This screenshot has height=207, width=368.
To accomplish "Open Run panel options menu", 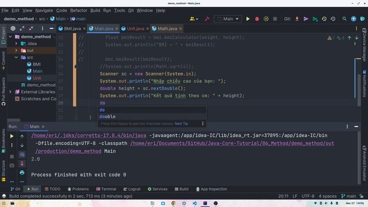I will tap(347, 126).
